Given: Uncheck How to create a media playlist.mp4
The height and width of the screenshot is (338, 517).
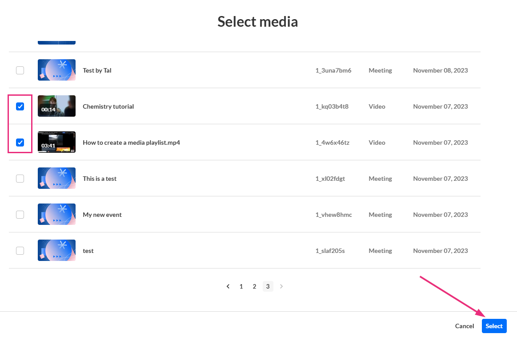Looking at the screenshot, I should point(20,143).
